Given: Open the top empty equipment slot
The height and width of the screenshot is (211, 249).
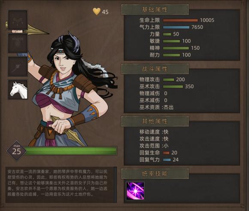Looking at the screenshot, I should tap(18, 20).
